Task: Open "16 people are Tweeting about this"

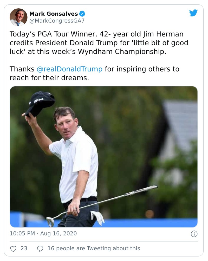Action: click(x=94, y=248)
